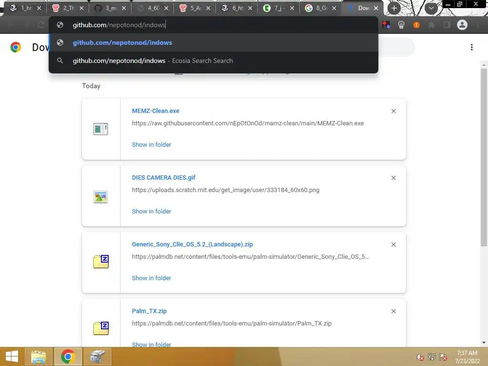Close the 5_Ac tab
Screen dimensions: 488x366
[208, 8]
